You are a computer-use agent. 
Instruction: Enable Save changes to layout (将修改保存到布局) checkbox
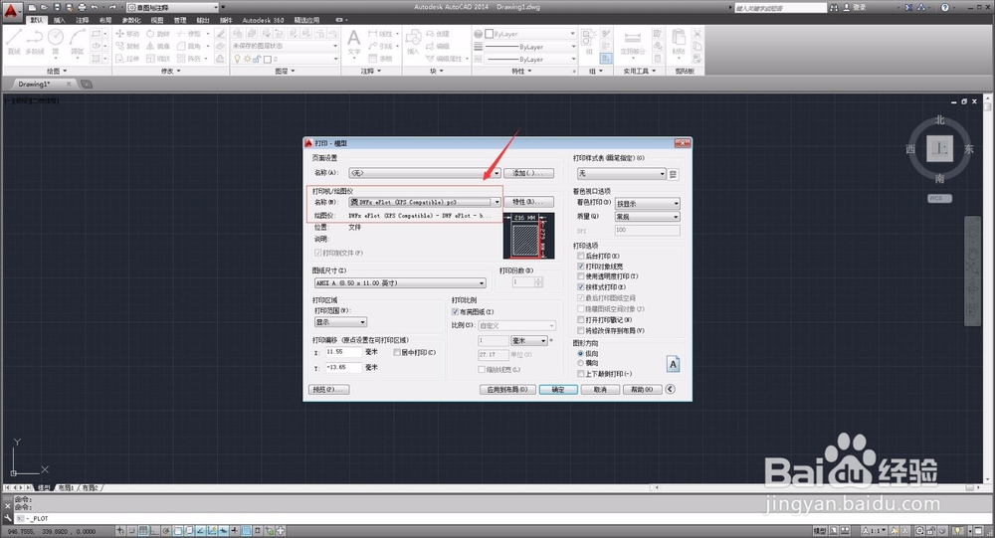pyautogui.click(x=581, y=330)
